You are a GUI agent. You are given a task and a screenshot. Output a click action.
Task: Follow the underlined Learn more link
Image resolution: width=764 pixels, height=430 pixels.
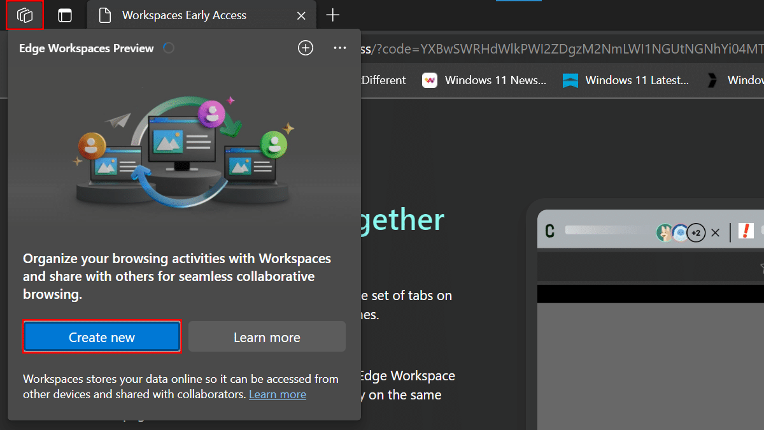(277, 394)
